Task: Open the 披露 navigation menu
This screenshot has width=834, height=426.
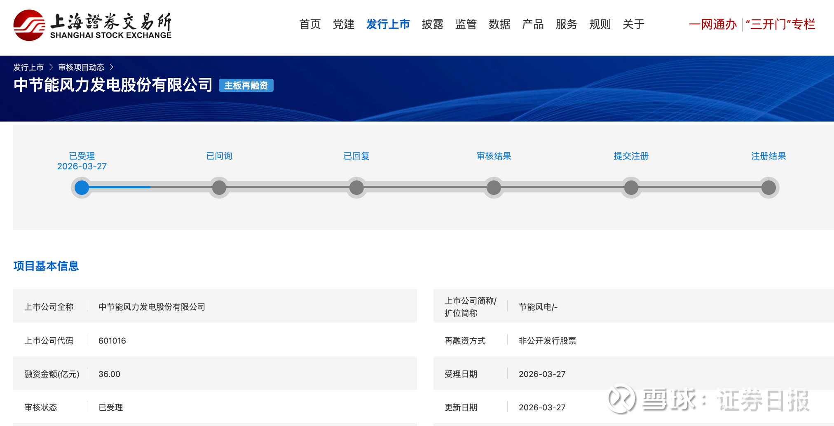Action: [x=433, y=24]
